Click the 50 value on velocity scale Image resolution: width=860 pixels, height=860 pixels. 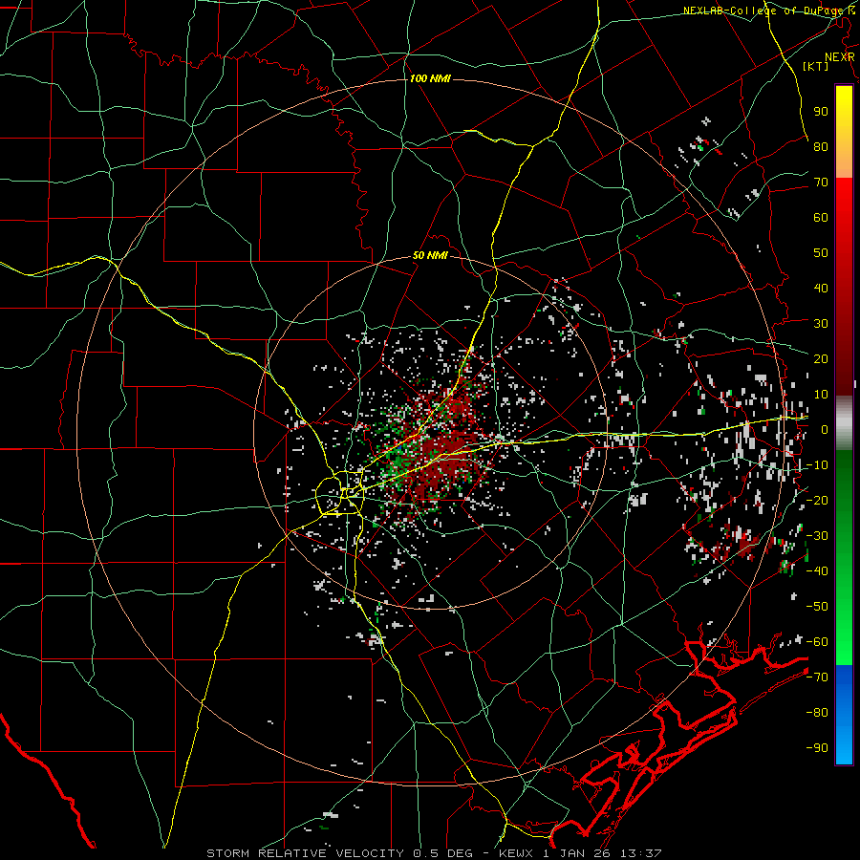click(821, 253)
